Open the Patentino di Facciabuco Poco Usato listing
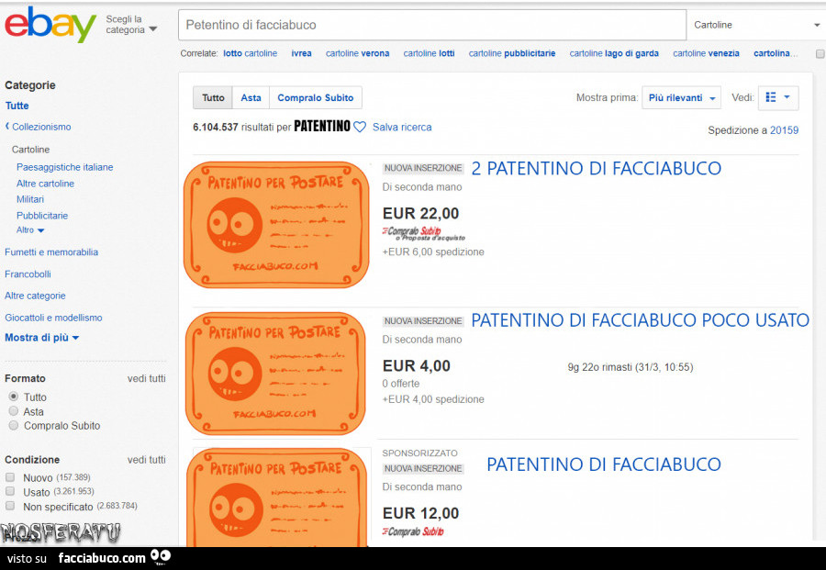The image size is (826, 570). [x=640, y=320]
